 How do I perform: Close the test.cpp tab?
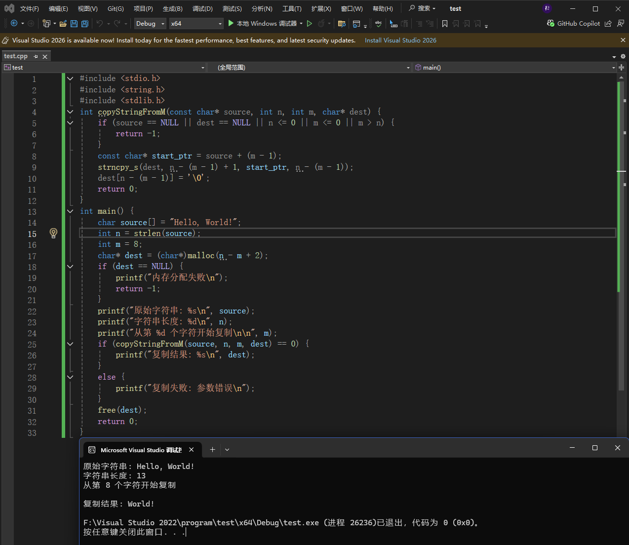[45, 56]
